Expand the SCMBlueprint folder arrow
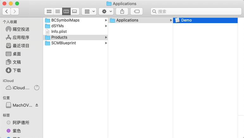The height and width of the screenshot is (138, 244). (106, 43)
